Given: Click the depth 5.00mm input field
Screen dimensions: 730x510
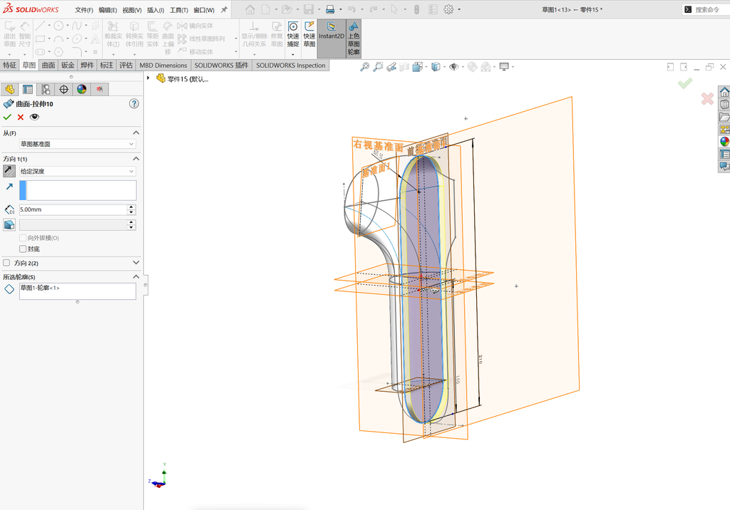Looking at the screenshot, I should click(x=73, y=210).
